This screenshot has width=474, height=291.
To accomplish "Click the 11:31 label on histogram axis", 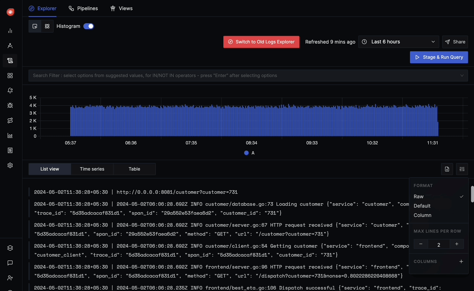I will 432,143.
